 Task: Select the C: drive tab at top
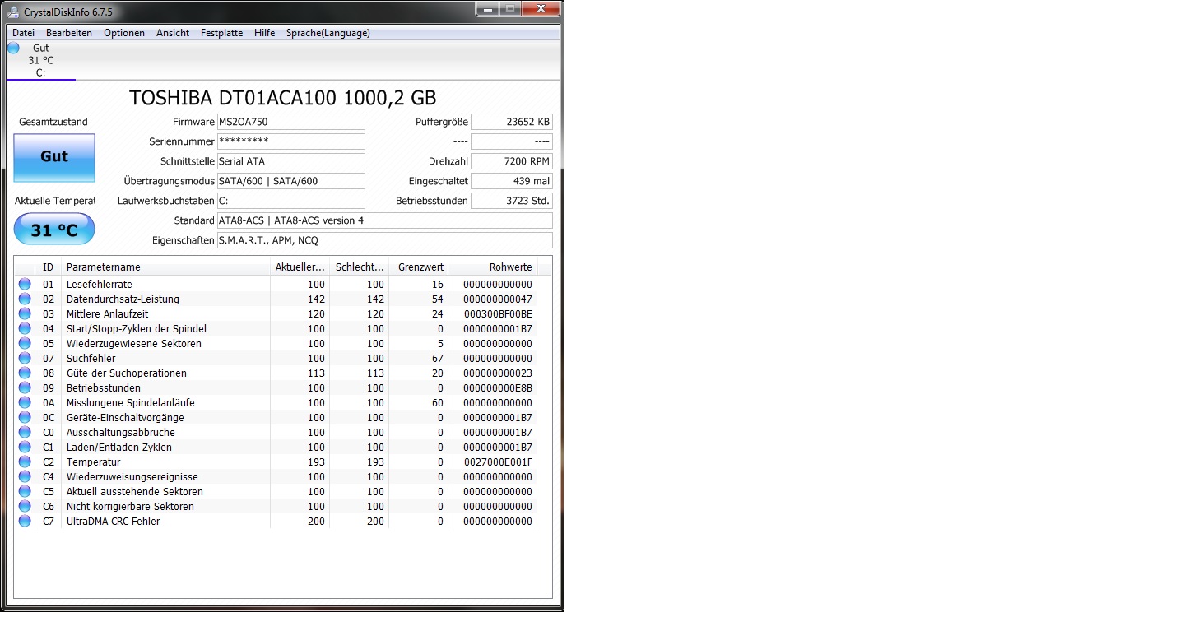[x=41, y=60]
